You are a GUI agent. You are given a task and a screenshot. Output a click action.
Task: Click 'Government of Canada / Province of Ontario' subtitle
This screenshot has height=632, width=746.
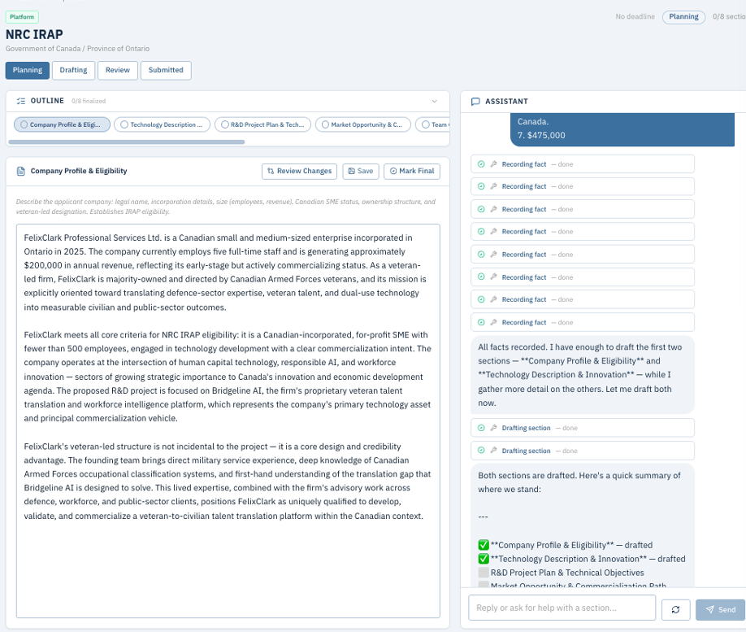[x=77, y=49]
